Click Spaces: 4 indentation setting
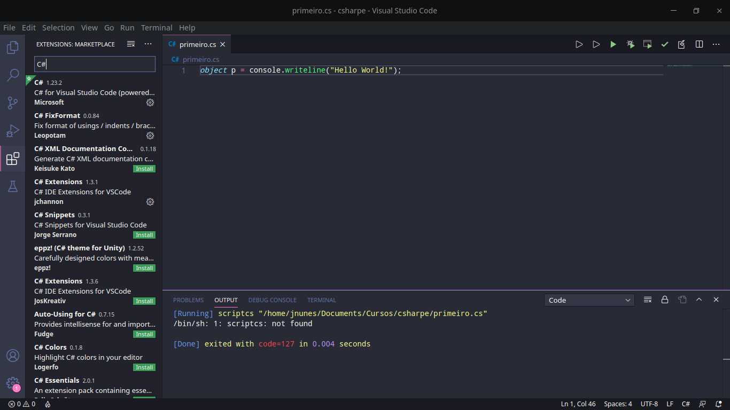The height and width of the screenshot is (410, 730). pyautogui.click(x=618, y=404)
